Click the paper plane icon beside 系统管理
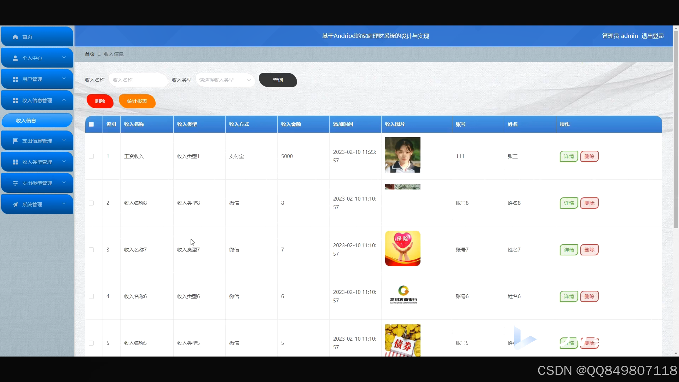This screenshot has height=382, width=679. click(x=15, y=204)
